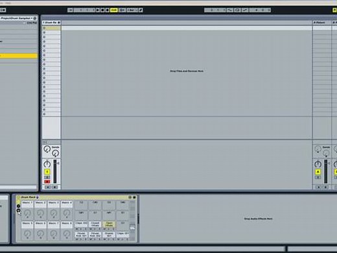Preview the Snare 001 pad with its play icon
This screenshot has width=337, height=253.
(108, 239)
